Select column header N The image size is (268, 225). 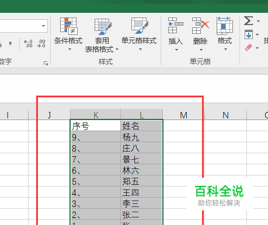click(x=225, y=115)
